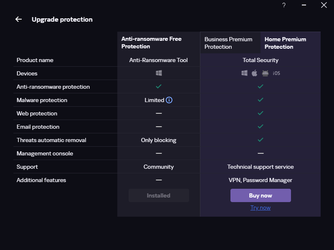This screenshot has width=334, height=250.
Task: Switch to Business Premium Protection tab
Action: click(228, 43)
